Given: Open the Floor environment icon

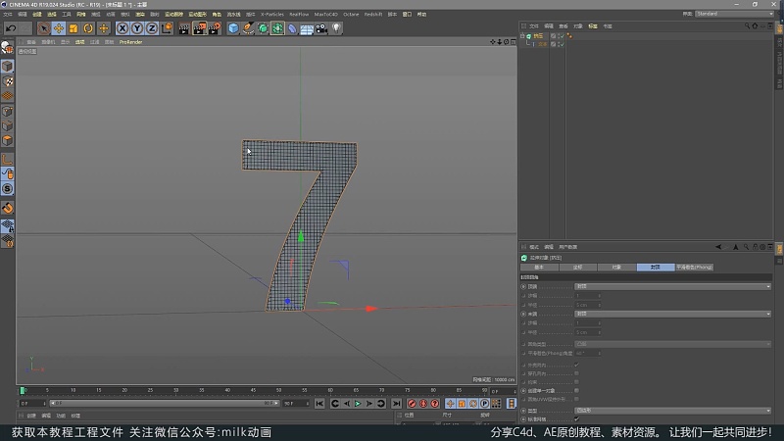Looking at the screenshot, I should 307,28.
